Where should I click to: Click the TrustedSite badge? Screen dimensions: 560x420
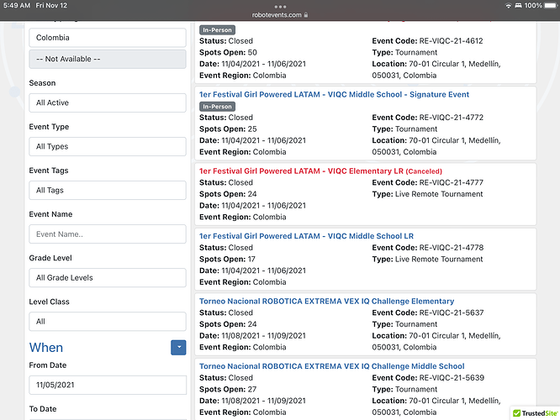pyautogui.click(x=535, y=413)
